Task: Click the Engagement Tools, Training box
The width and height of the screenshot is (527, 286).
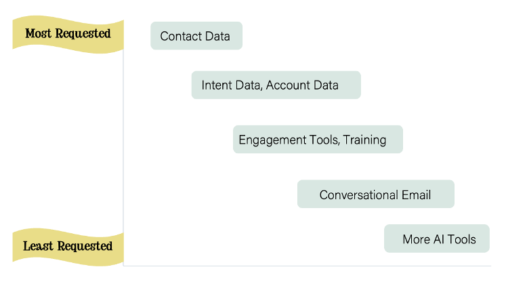Action: click(x=318, y=140)
